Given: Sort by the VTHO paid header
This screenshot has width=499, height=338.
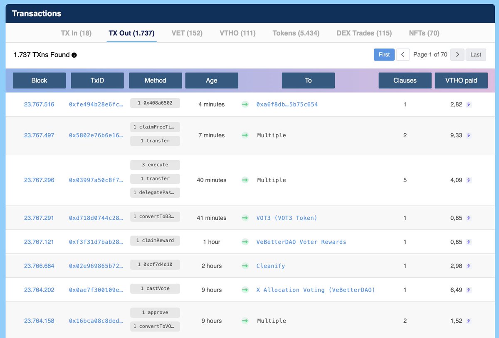Looking at the screenshot, I should [x=461, y=80].
